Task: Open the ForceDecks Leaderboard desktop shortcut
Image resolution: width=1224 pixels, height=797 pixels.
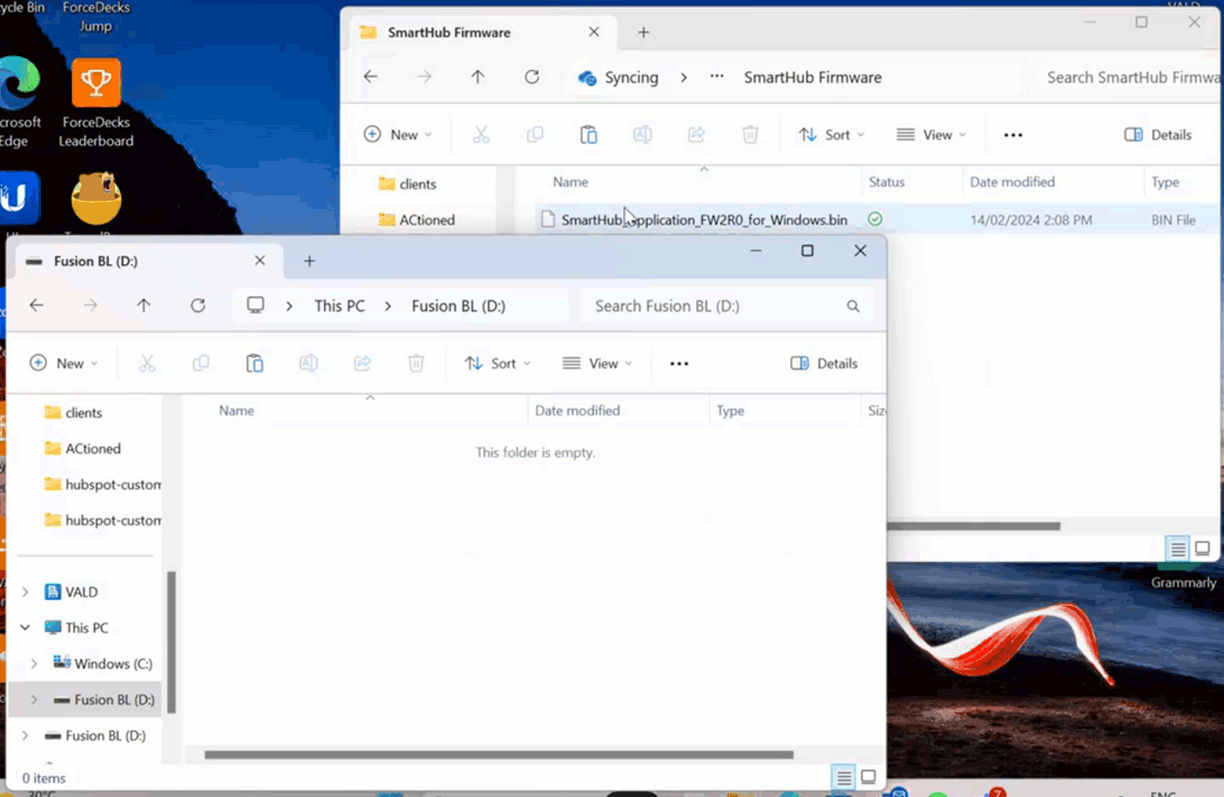Action: point(96,103)
